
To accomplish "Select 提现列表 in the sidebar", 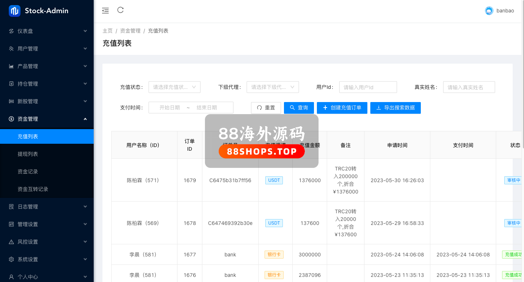I will pos(28,154).
